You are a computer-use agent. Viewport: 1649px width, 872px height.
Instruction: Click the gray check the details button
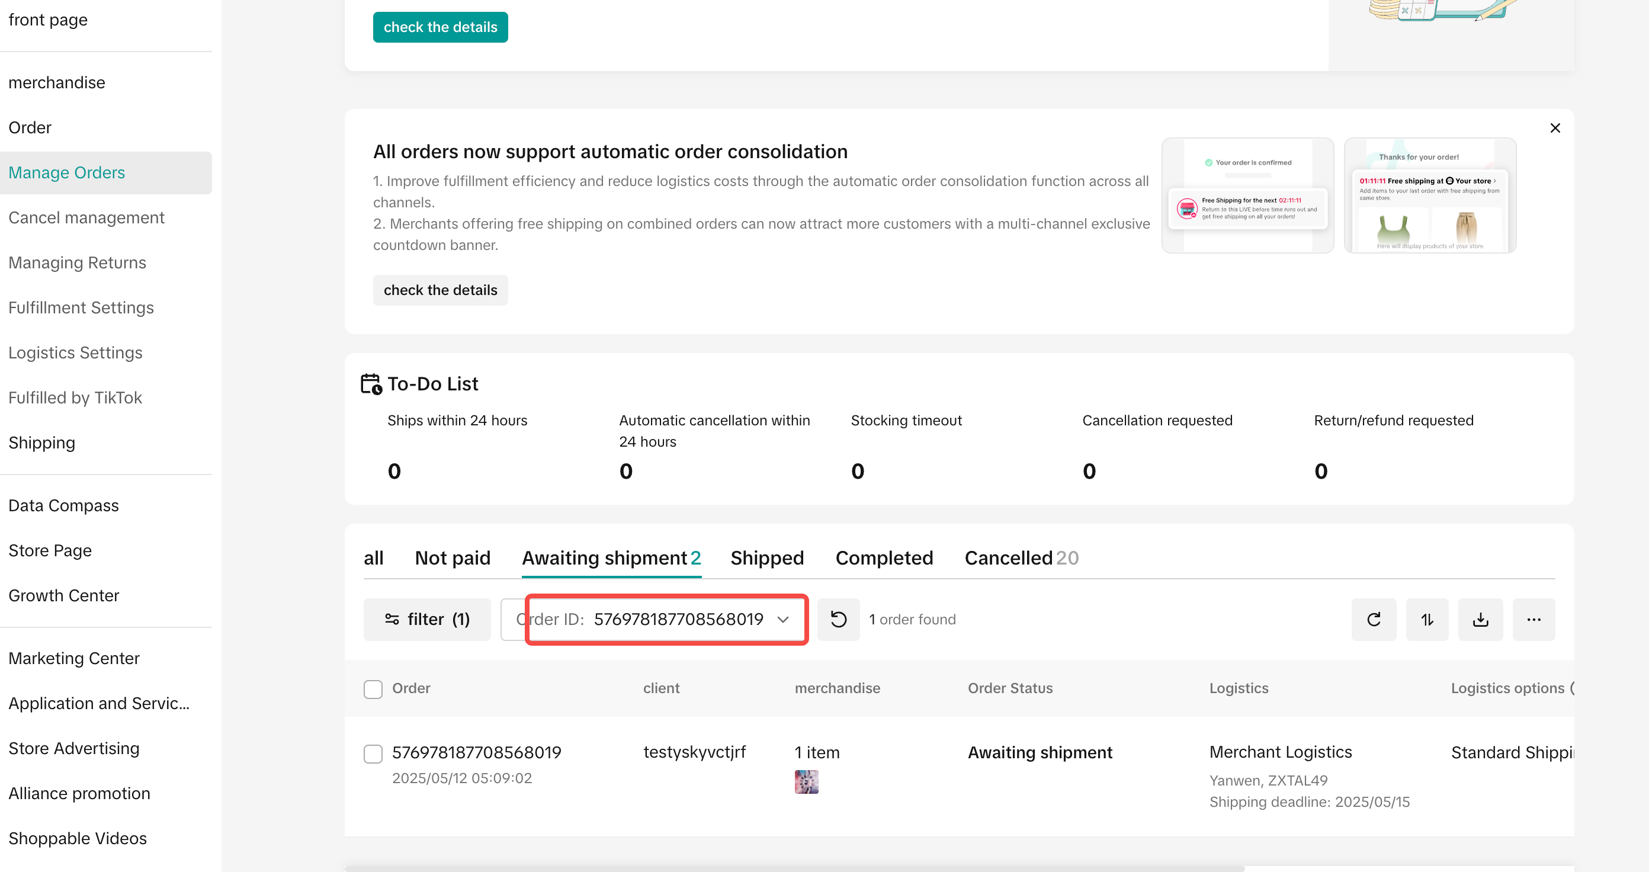tap(441, 290)
